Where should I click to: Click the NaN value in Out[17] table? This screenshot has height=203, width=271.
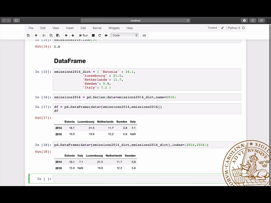133,134
